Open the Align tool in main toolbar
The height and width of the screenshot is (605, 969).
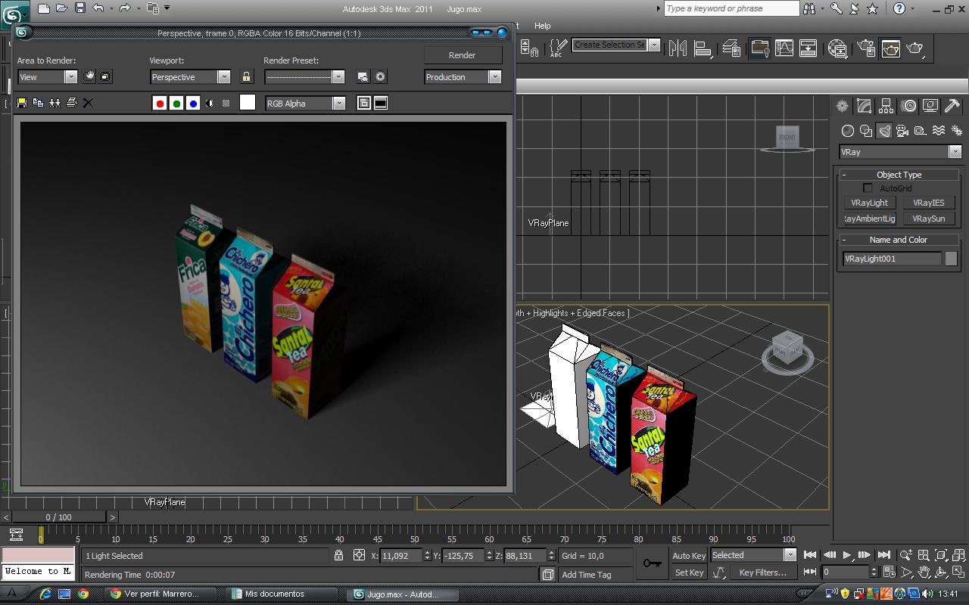pyautogui.click(x=703, y=48)
